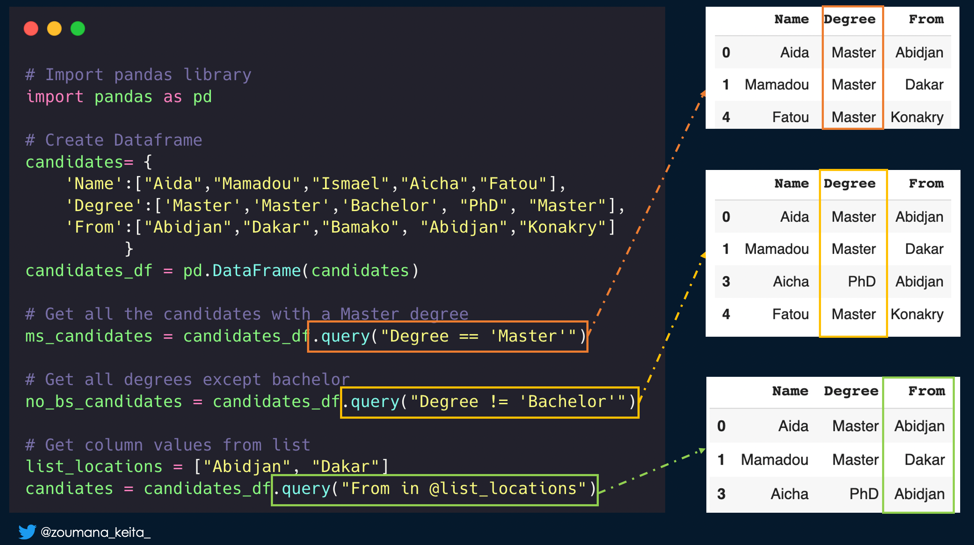Click the yellow minimize dot
Screen dimensions: 974x545
(54, 29)
